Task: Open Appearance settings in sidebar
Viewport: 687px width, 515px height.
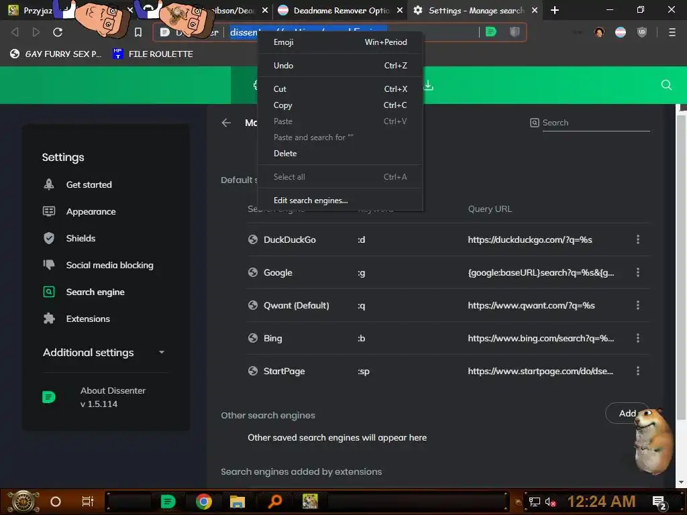Action: 91,211
